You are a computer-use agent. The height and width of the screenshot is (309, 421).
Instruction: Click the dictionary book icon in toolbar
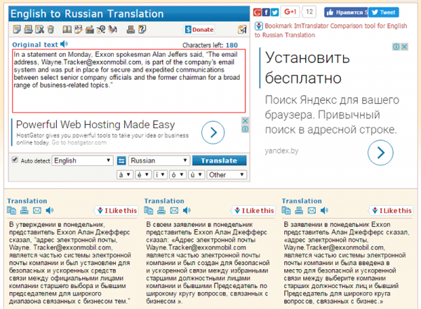(67, 29)
